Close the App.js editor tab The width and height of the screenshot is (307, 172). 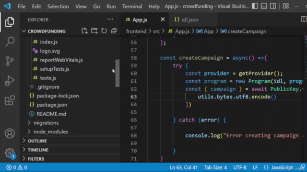(163, 19)
